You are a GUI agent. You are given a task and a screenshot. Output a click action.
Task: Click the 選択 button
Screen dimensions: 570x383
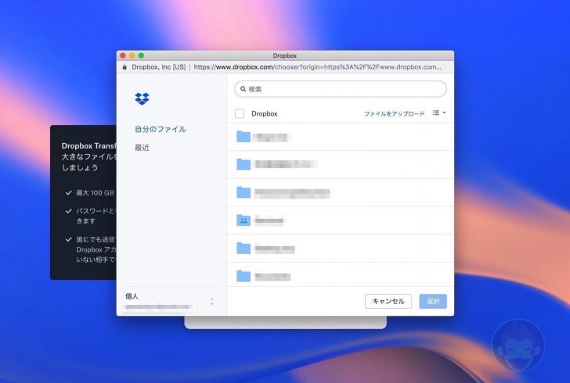tap(433, 301)
